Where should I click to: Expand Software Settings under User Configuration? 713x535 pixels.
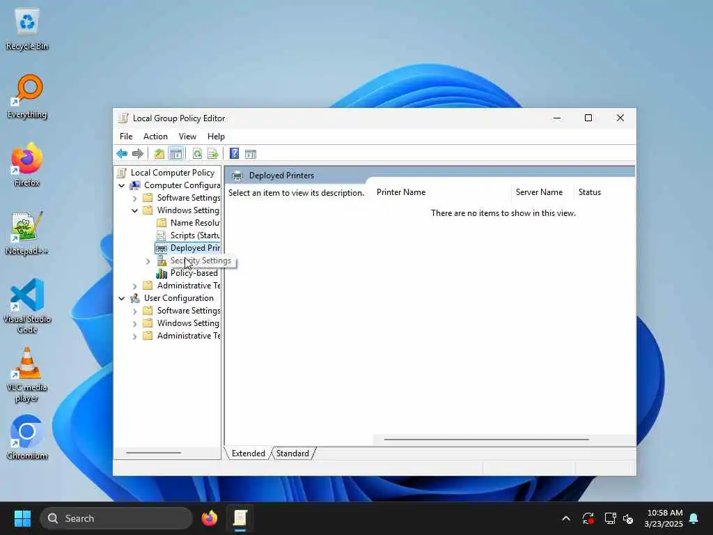click(x=134, y=311)
